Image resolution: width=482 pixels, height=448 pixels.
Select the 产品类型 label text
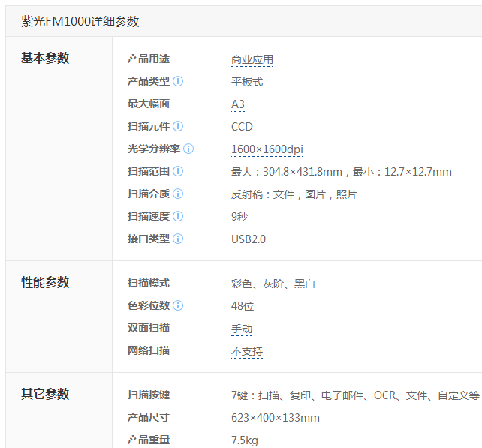click(149, 82)
